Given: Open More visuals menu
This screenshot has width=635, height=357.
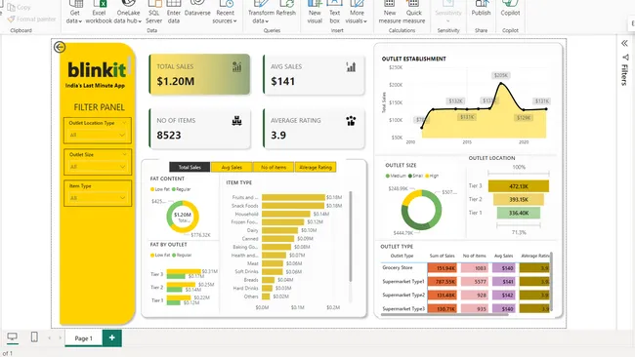Looking at the screenshot, I should (x=357, y=12).
